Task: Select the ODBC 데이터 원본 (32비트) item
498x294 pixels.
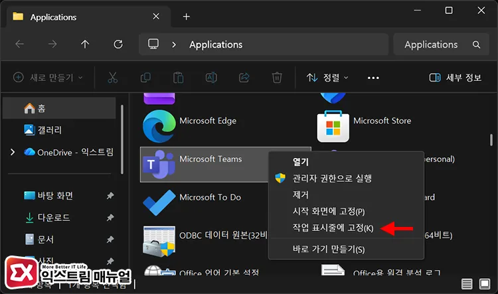Action: (x=205, y=242)
